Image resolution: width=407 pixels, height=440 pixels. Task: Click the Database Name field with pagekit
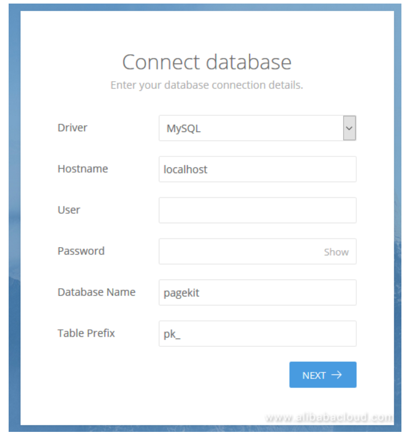[257, 293]
